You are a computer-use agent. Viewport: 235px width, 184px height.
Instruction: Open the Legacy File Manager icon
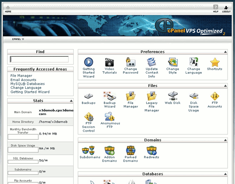[152, 96]
